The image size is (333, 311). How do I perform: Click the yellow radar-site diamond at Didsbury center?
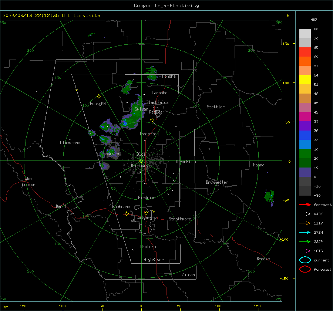tap(141, 161)
